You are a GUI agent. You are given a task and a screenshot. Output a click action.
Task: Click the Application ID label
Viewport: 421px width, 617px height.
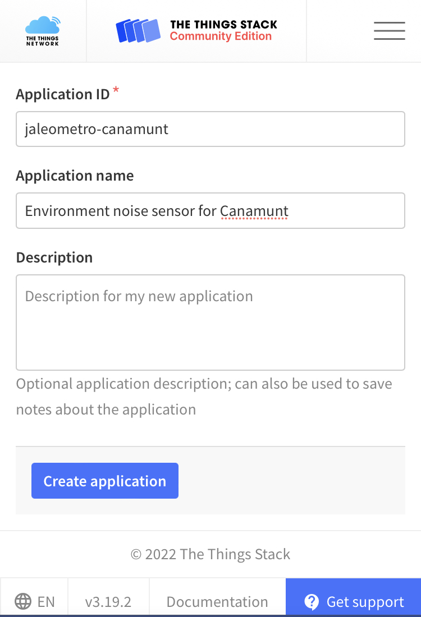[x=63, y=94]
